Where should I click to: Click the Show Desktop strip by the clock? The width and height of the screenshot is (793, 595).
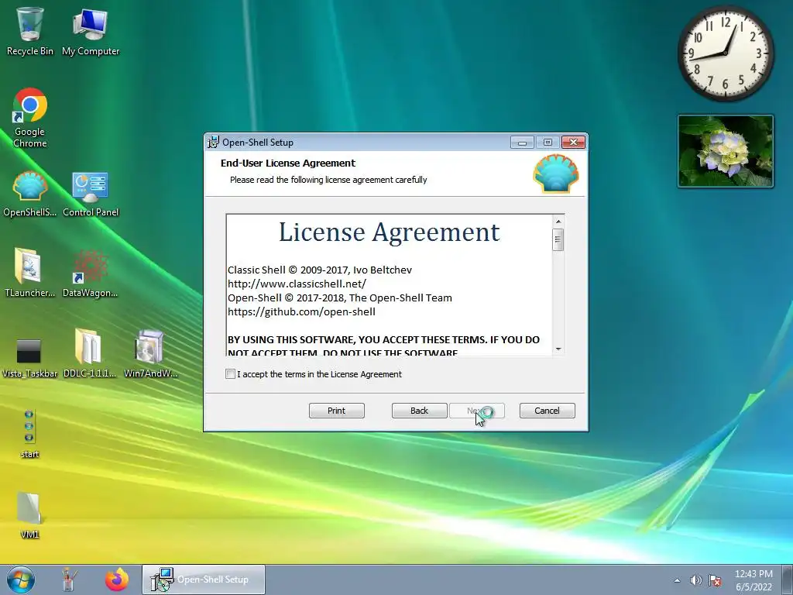[788, 580]
